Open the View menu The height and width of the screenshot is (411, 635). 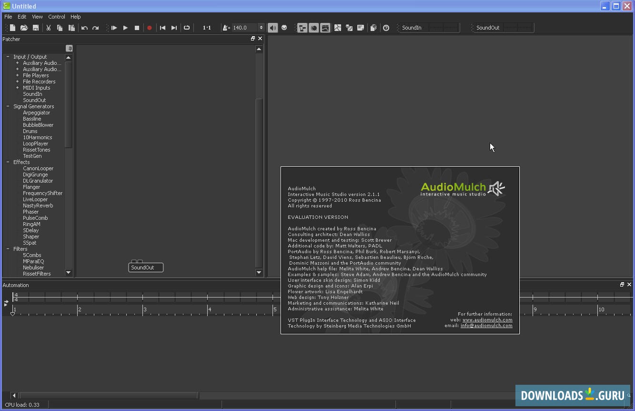(37, 17)
